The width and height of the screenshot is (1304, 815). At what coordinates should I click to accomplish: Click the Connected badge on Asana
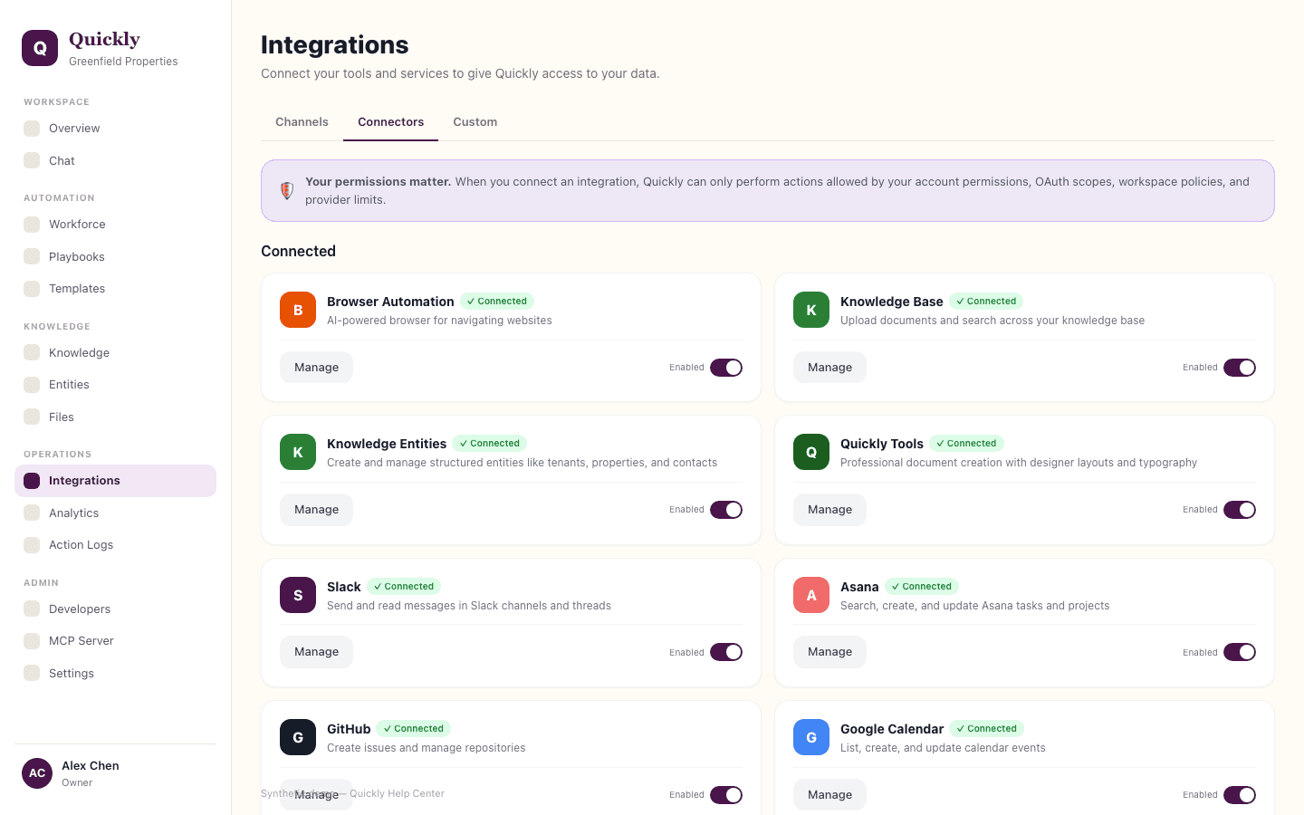(922, 587)
